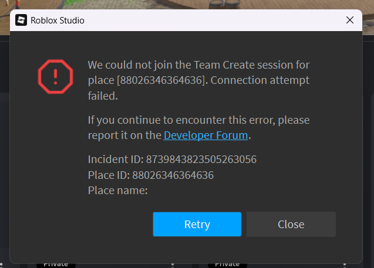Image resolution: width=374 pixels, height=268 pixels.
Task: Open three-dot menu beside right Private card
Action: coord(345,266)
